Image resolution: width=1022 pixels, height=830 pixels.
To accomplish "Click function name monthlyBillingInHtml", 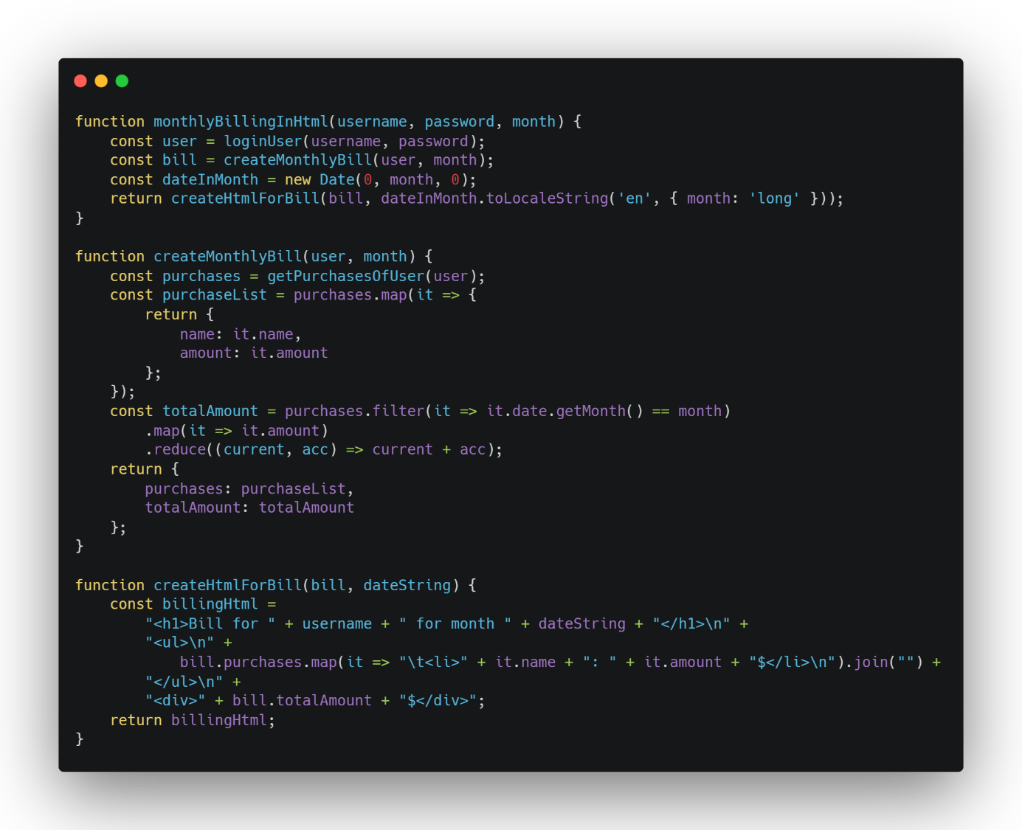I will 241,122.
